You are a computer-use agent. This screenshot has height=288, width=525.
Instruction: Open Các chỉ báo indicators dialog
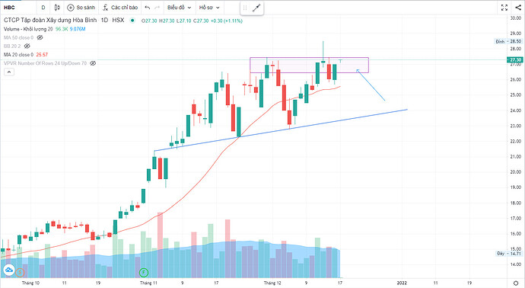pos(120,8)
